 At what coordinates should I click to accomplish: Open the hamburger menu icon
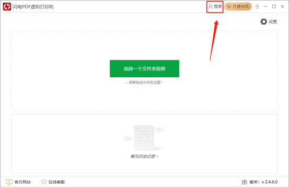(x=257, y=7)
